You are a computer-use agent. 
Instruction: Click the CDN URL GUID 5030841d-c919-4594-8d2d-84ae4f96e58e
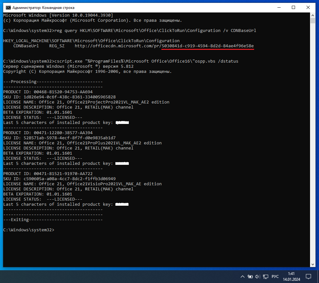(208, 46)
